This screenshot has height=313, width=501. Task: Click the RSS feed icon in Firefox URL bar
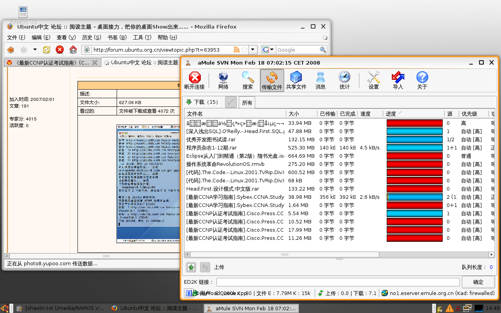coord(236,50)
